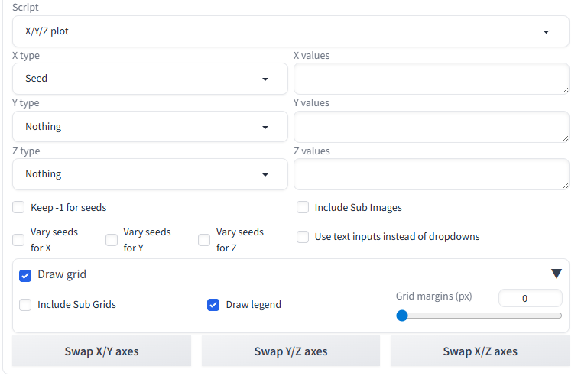This screenshot has height=379, width=581.
Task: Enable Use text inputs instead of dropdowns
Action: 303,237
